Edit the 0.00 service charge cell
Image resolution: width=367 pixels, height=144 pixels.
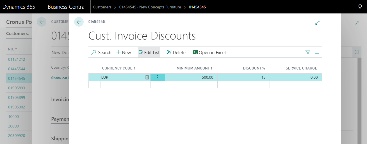pyautogui.click(x=296, y=77)
